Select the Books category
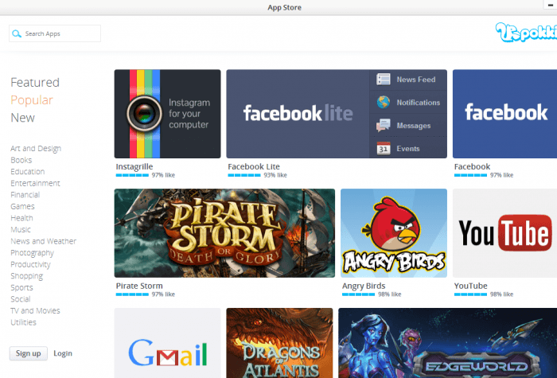The width and height of the screenshot is (557, 378). 21,160
